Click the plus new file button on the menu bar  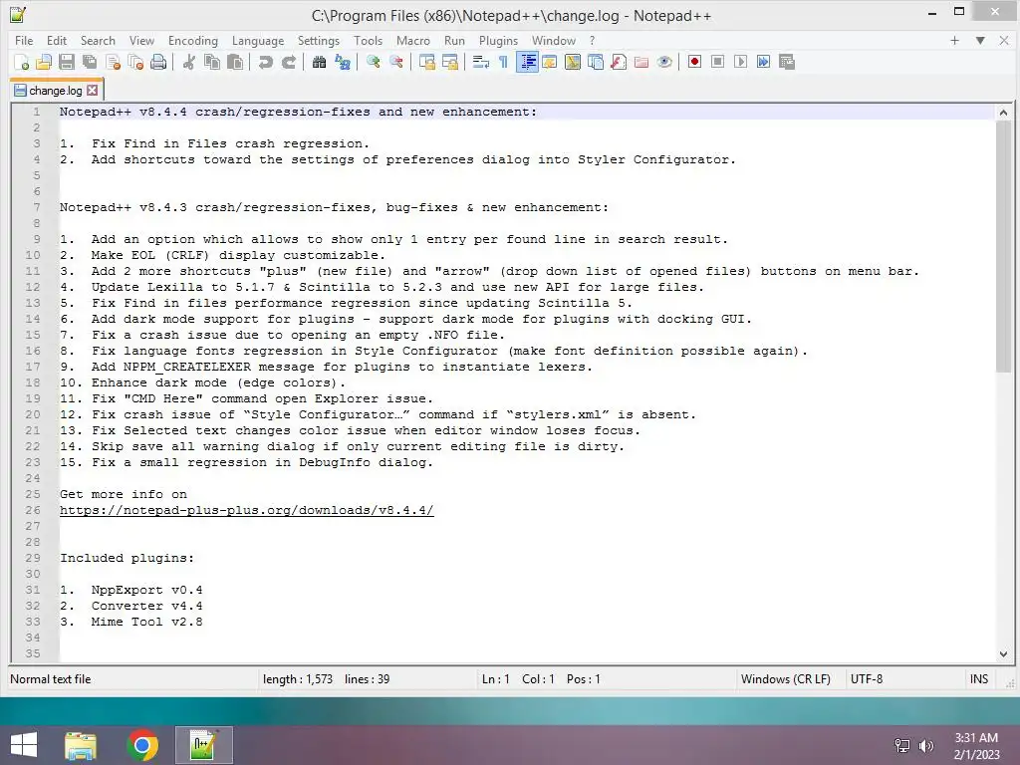[x=954, y=40]
